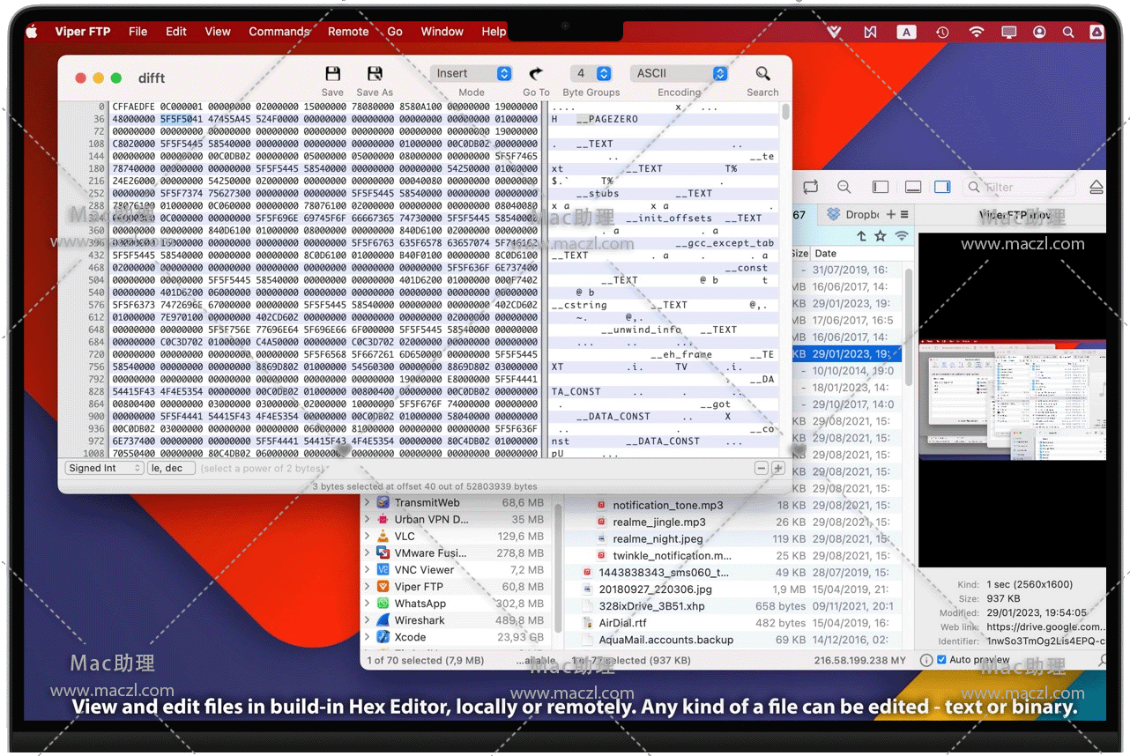Open the Insert mode dropdown
The width and height of the screenshot is (1130, 756).
click(x=472, y=74)
